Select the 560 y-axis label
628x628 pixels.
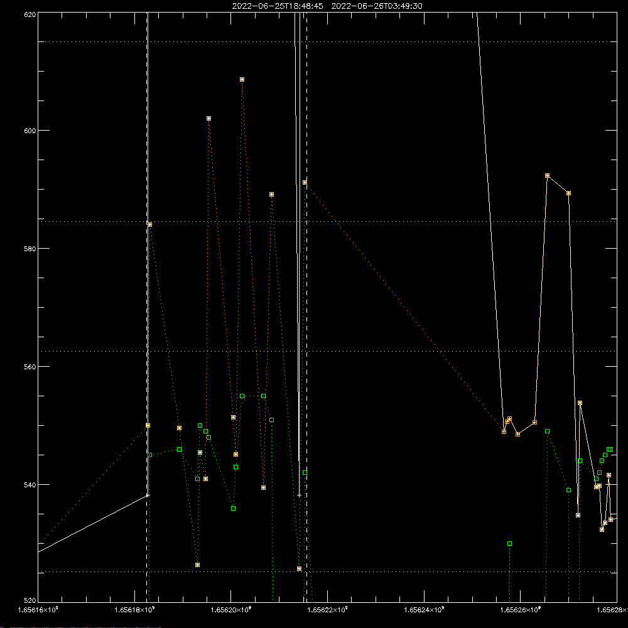[30, 367]
